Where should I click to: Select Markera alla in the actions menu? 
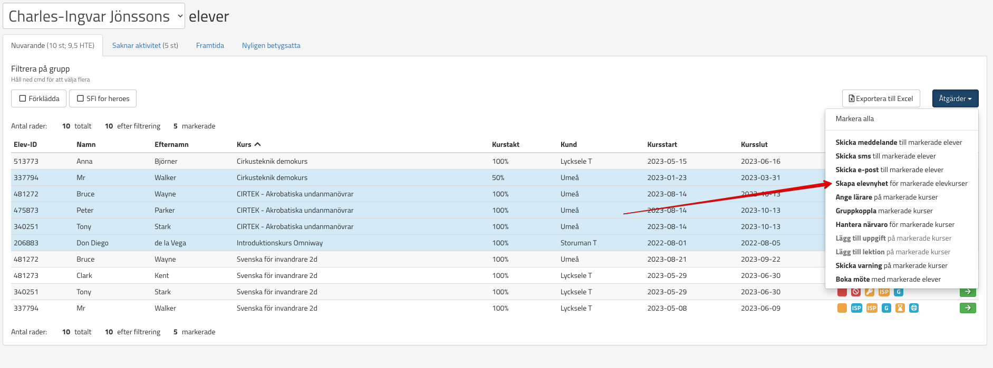click(x=854, y=118)
